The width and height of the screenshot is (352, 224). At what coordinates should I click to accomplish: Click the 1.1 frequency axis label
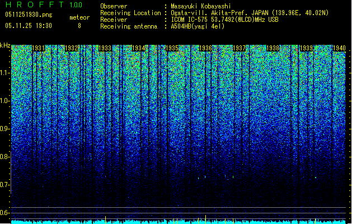[x=4, y=73]
